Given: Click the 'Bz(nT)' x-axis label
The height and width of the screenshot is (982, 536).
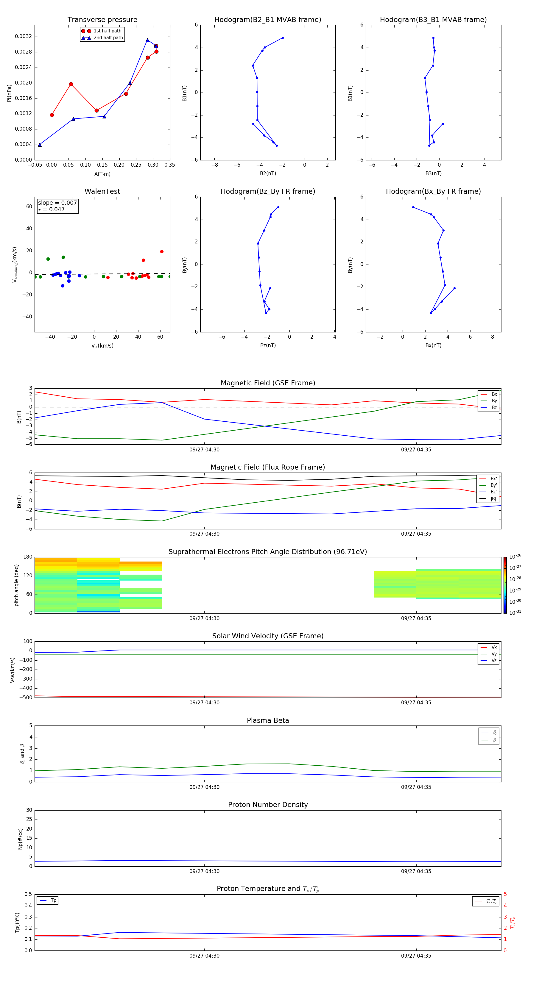Looking at the screenshot, I should pos(268,345).
